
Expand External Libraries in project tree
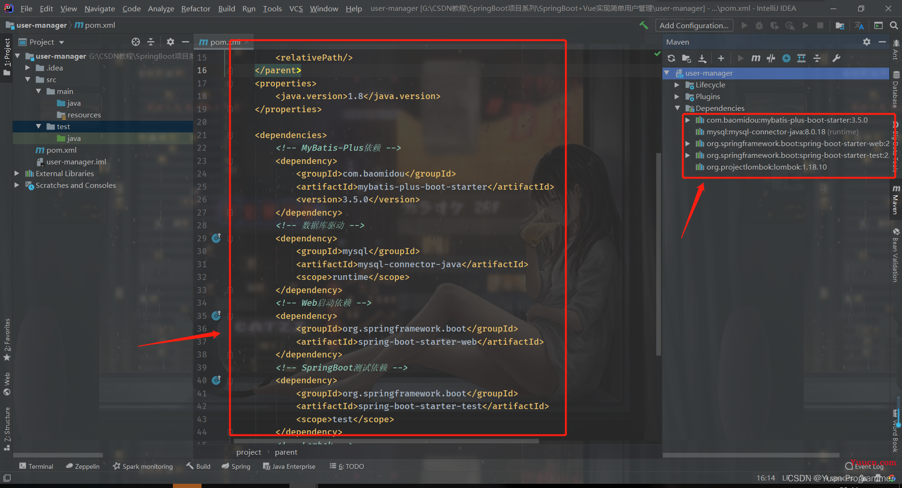click(x=17, y=173)
